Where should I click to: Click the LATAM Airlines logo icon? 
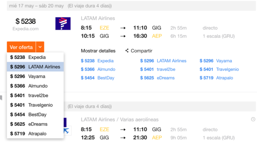(x=63, y=24)
